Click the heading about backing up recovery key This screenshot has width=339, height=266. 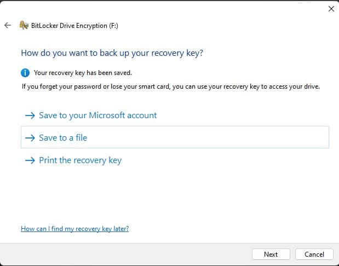pyautogui.click(x=112, y=53)
